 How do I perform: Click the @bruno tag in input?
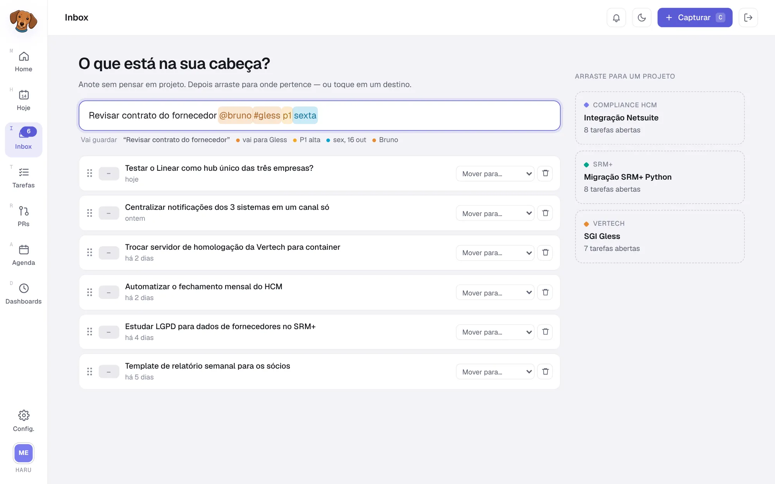(235, 115)
